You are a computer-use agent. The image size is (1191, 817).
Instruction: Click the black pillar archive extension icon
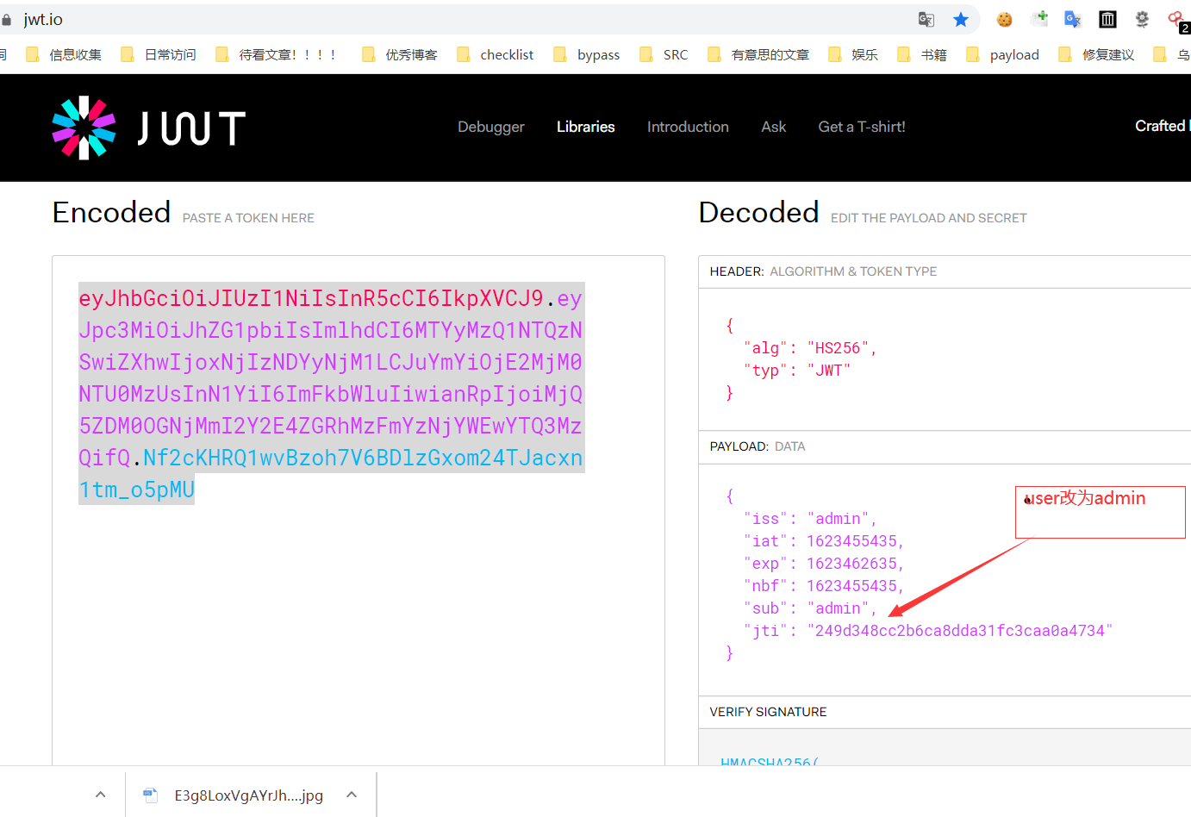(1107, 19)
